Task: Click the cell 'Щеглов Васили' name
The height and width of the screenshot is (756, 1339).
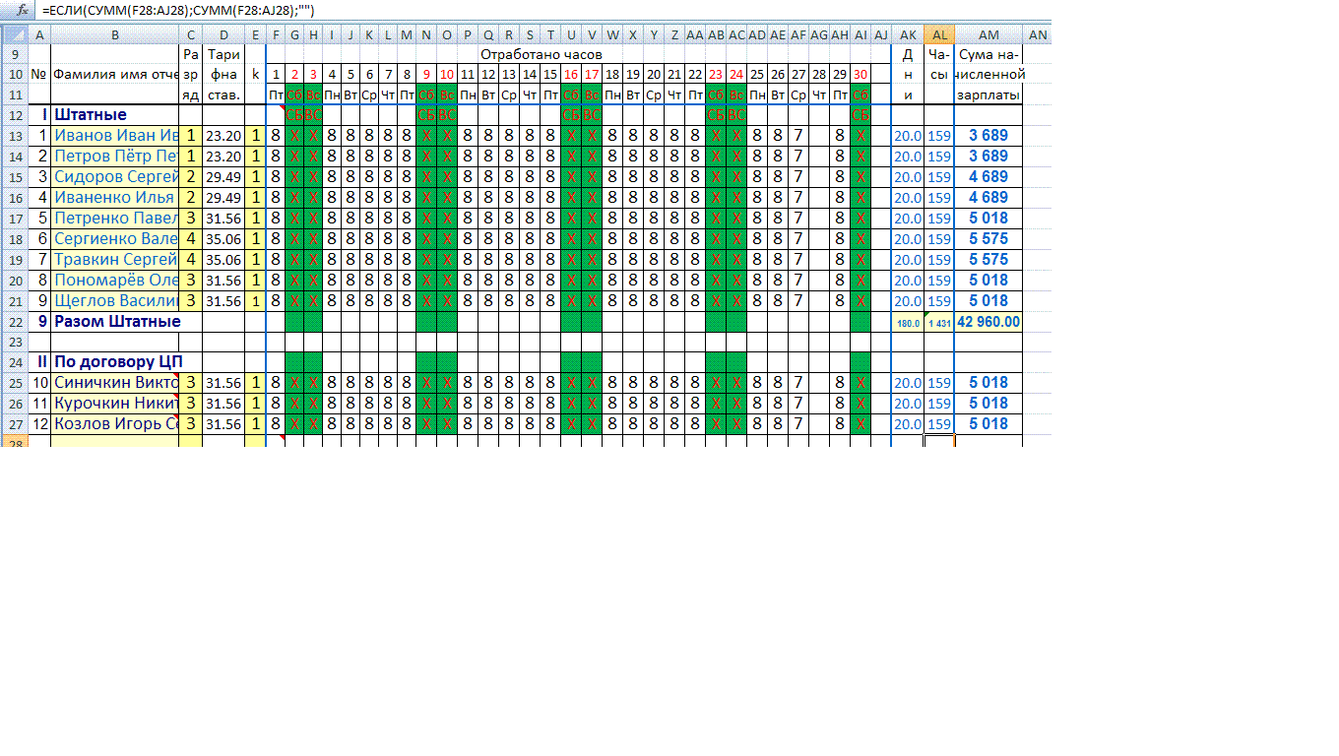Action: point(115,300)
